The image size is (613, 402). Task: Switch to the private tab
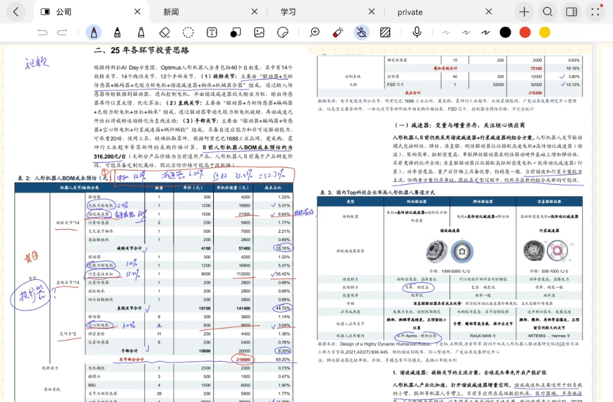409,12
